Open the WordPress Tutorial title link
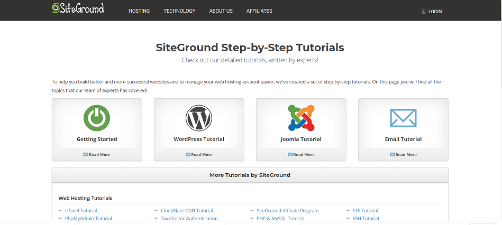The image size is (502, 225). (x=199, y=139)
